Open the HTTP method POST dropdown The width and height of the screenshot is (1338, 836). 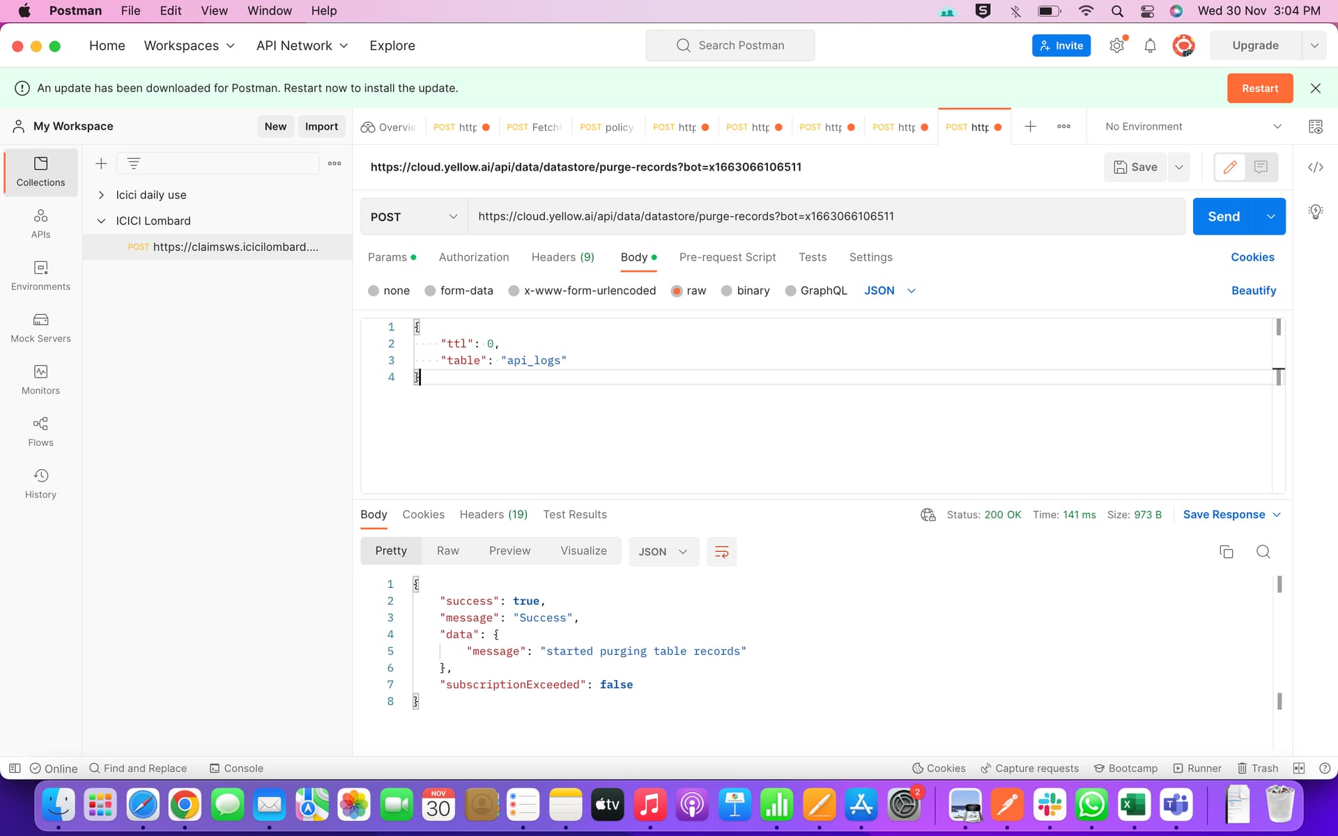click(414, 217)
